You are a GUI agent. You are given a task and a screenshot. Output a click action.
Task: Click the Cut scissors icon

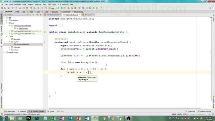(20, 8)
